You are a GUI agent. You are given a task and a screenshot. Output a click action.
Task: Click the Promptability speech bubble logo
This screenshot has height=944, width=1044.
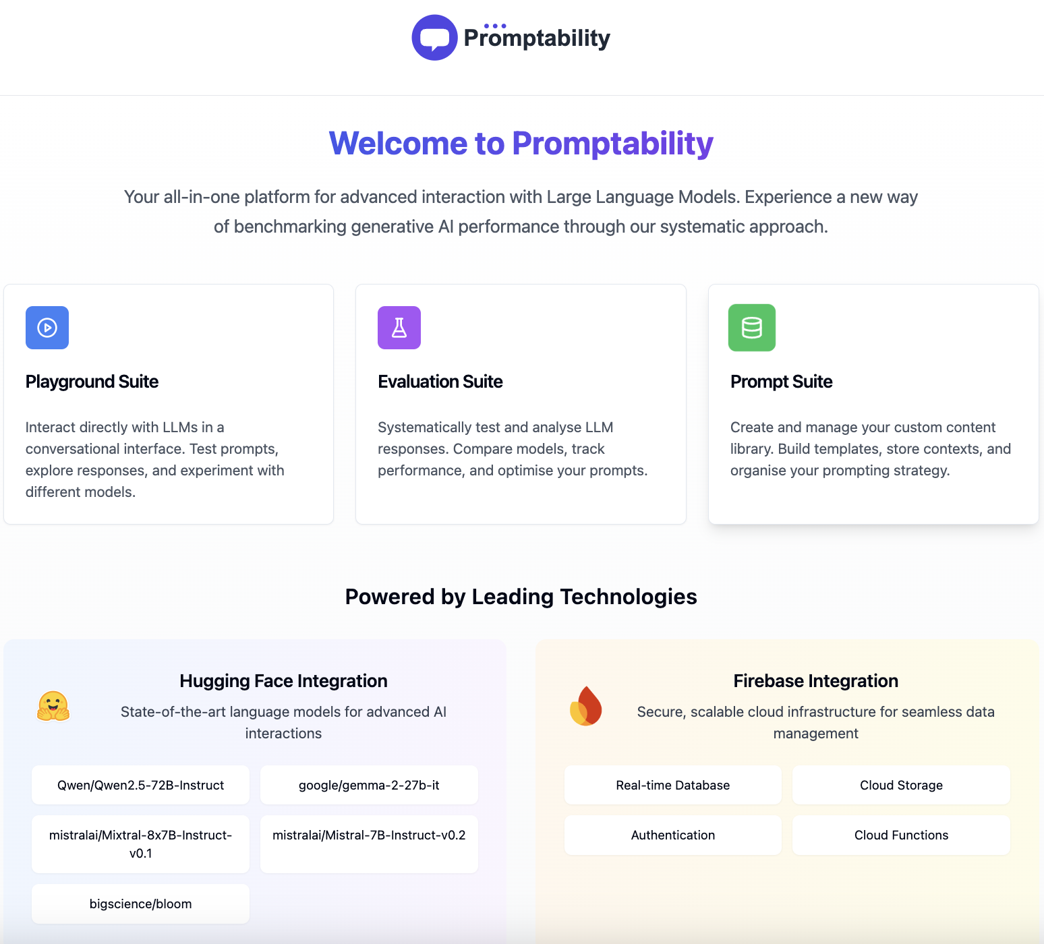pos(434,38)
